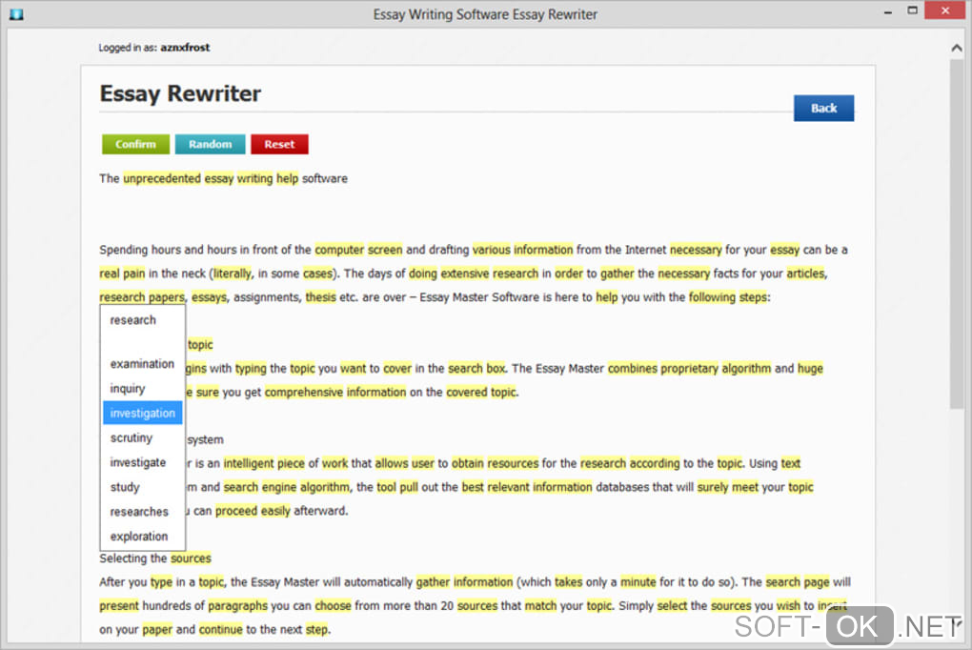
Task: Click highlighted word 'easily'
Action: tap(275, 511)
